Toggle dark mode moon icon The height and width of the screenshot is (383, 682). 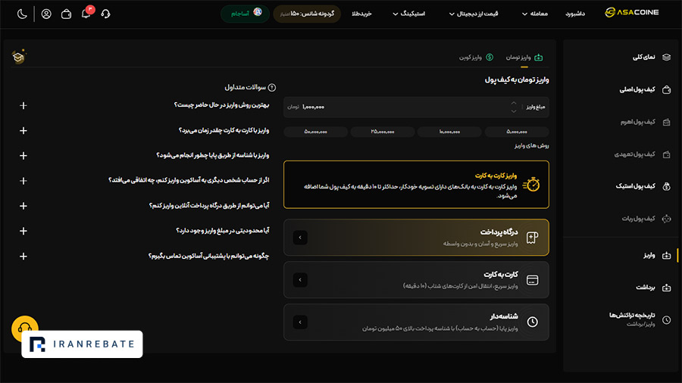point(22,14)
